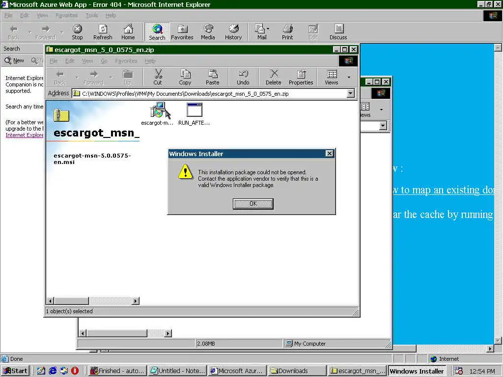Open the Edit menu in the zip window
503x377 pixels.
click(x=70, y=61)
